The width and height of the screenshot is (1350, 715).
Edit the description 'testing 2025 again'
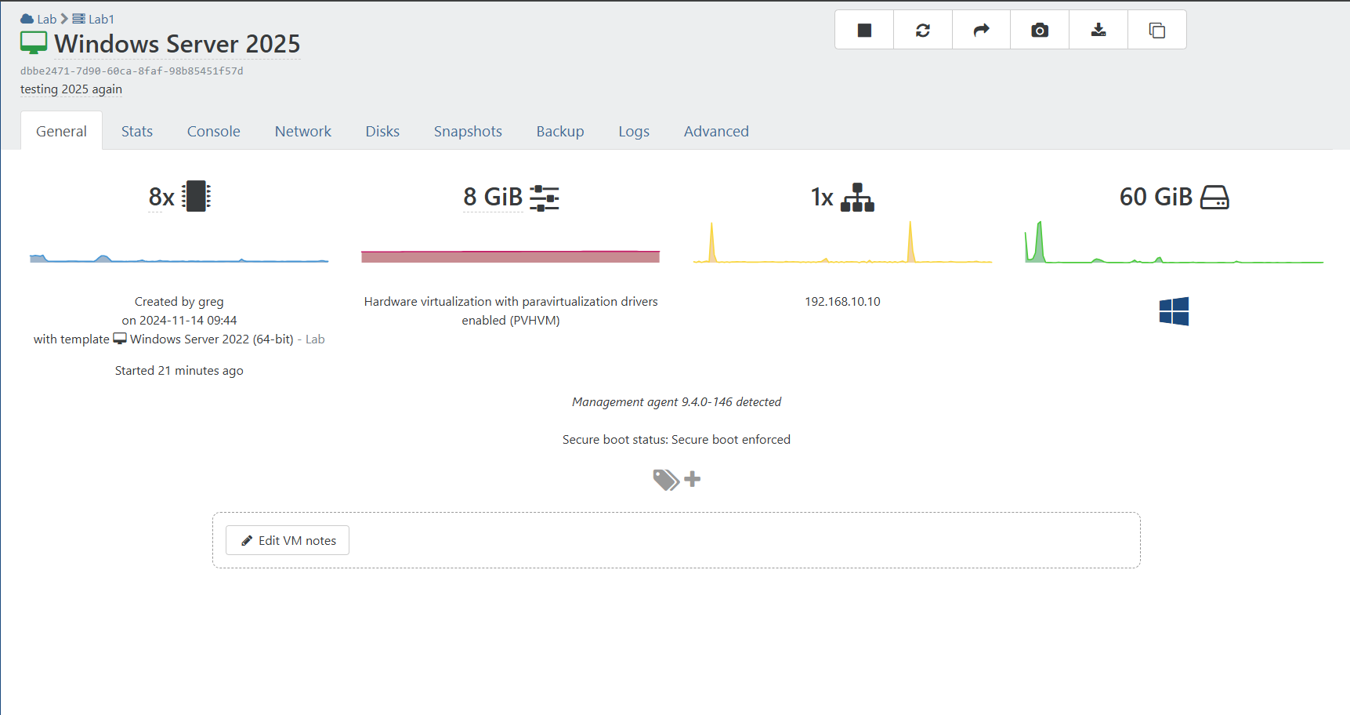(x=71, y=89)
